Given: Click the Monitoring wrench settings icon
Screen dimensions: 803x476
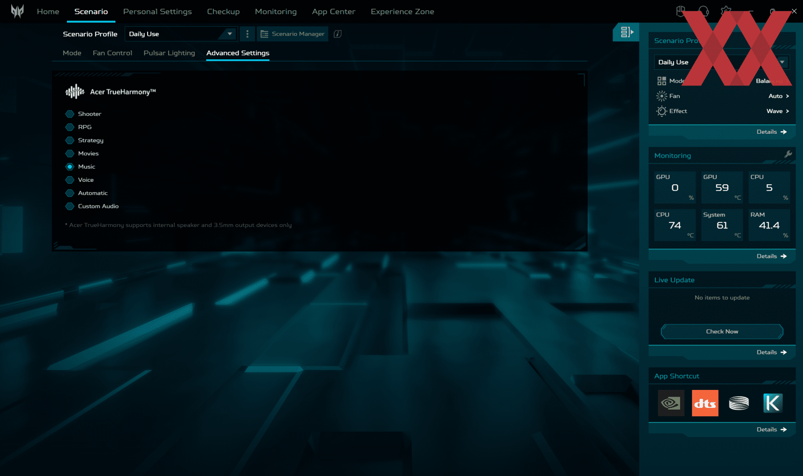Looking at the screenshot, I should (788, 154).
